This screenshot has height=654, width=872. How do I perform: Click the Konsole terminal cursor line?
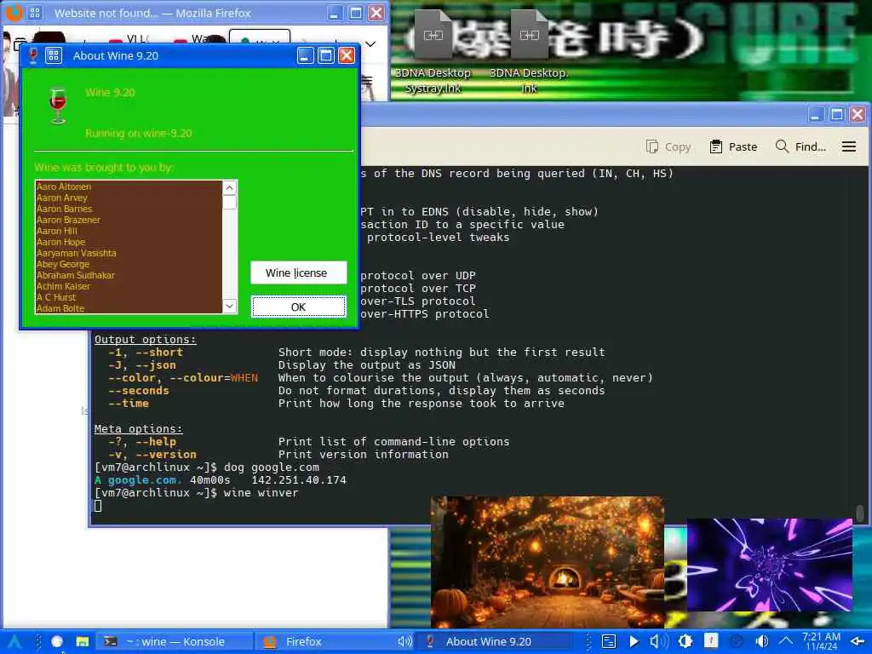click(98, 506)
